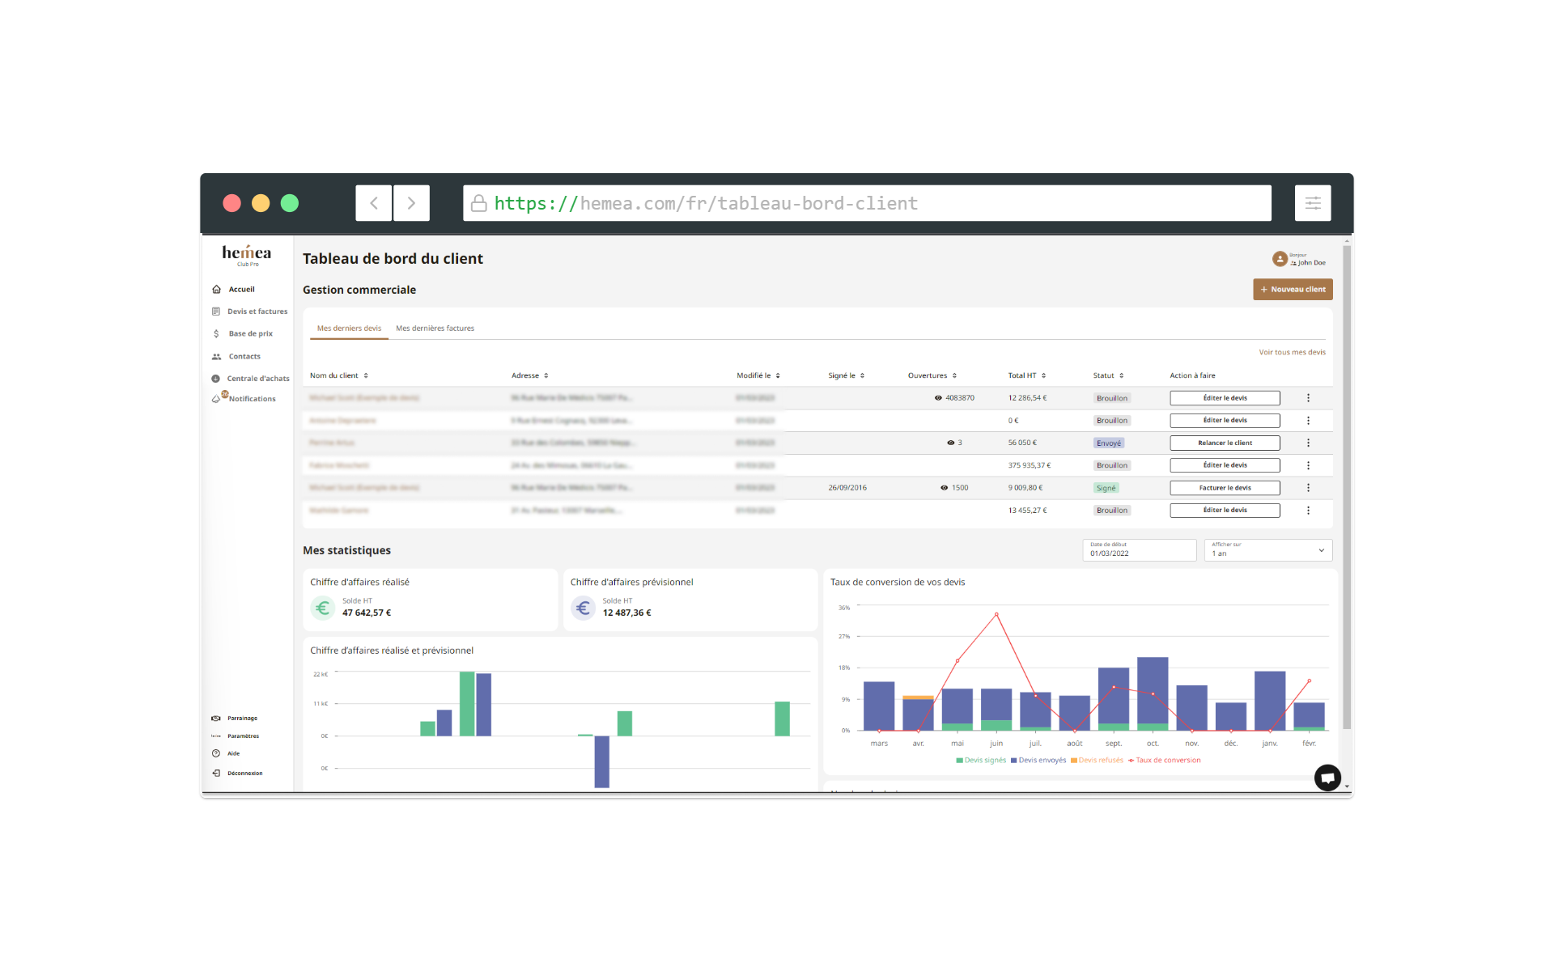Click the Notifications bell icon

click(216, 399)
